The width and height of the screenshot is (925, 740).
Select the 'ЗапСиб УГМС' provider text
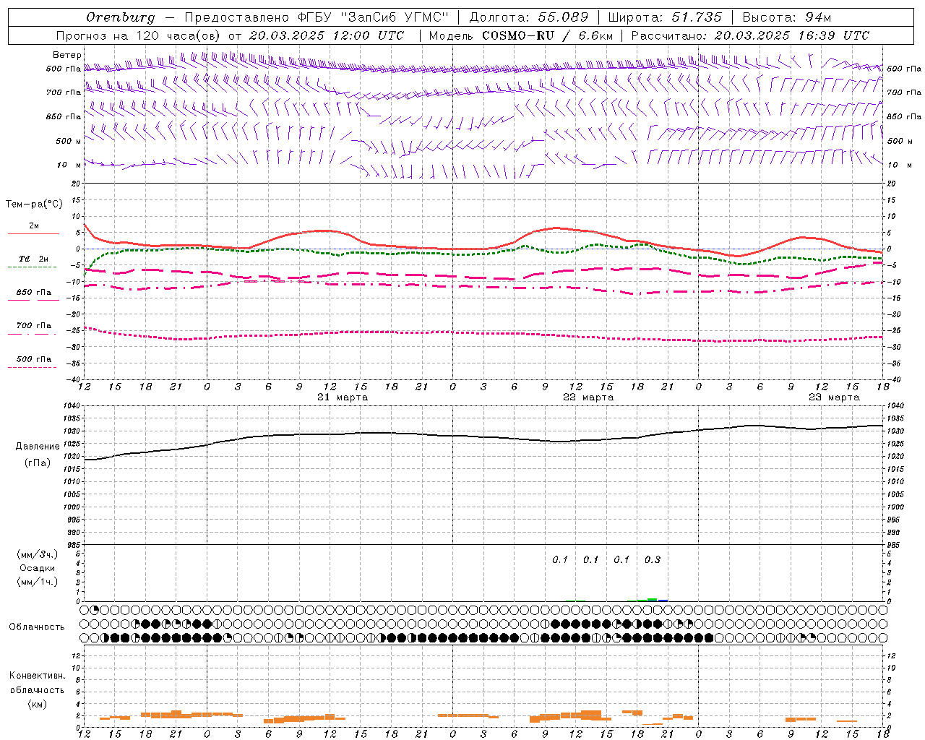point(394,17)
